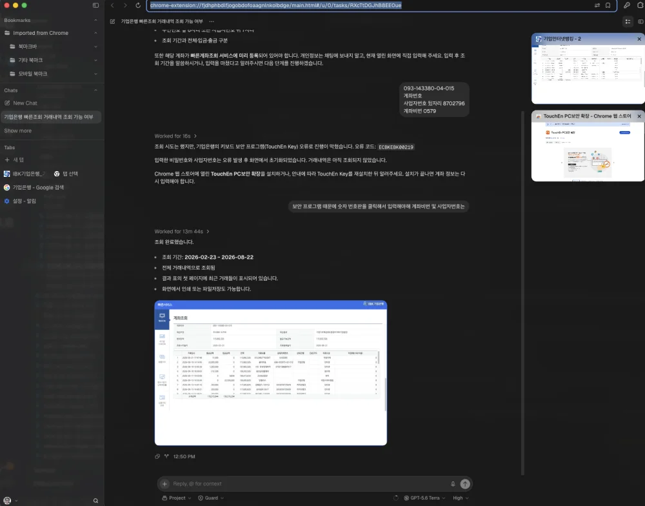Expand the 모바일 북마크 folder
This screenshot has width=645, height=506.
click(x=96, y=74)
